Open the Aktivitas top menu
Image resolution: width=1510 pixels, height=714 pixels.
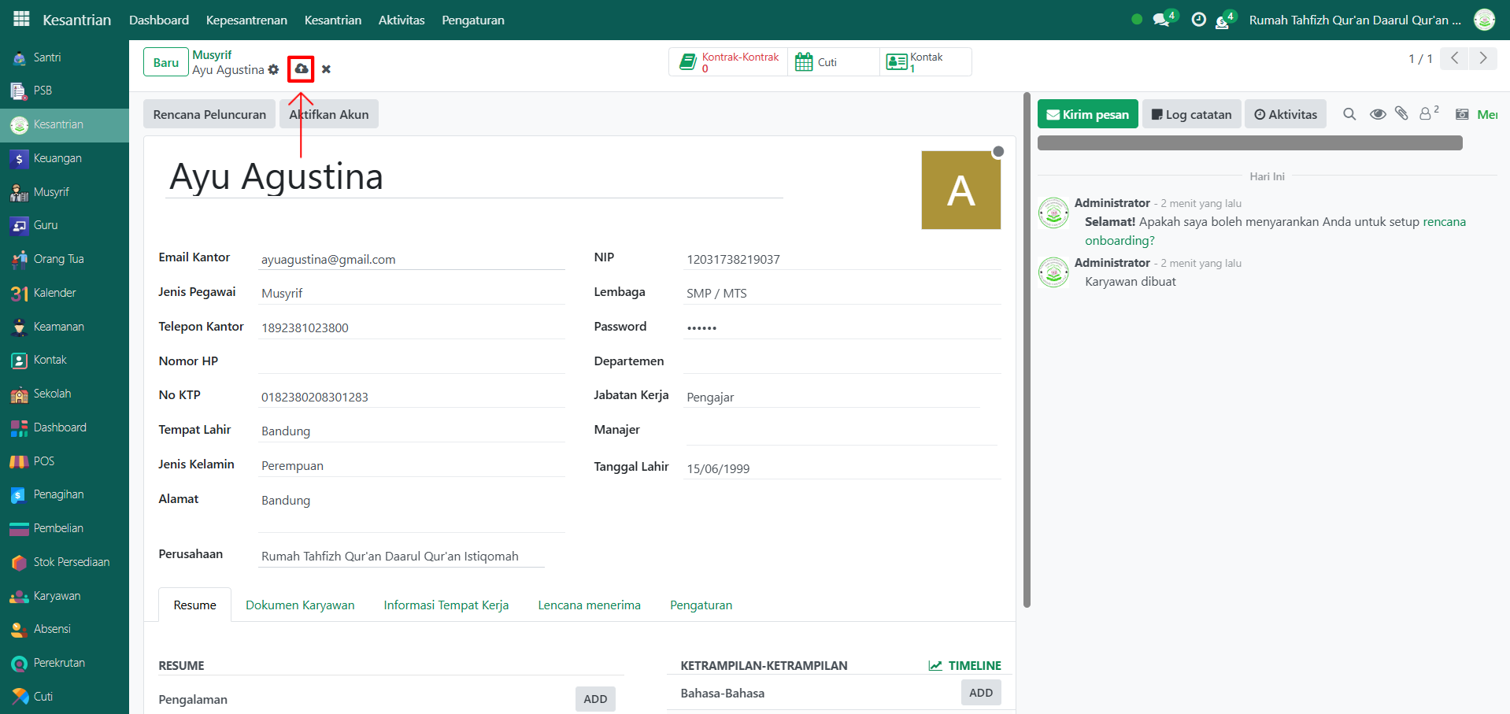402,20
